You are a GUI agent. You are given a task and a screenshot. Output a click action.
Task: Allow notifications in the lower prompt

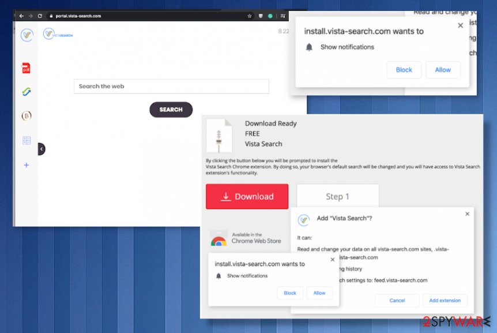coord(319,293)
